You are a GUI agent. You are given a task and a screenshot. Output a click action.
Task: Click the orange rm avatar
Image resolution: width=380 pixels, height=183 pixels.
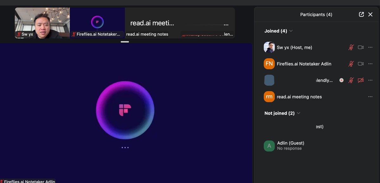tap(269, 97)
